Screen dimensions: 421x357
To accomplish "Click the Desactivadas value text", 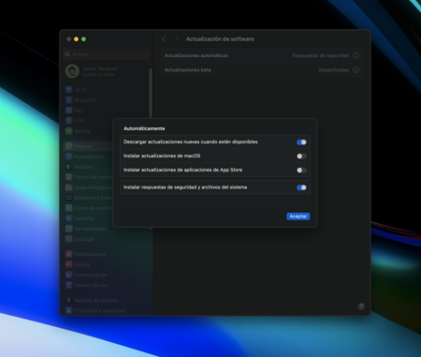I will tap(334, 70).
